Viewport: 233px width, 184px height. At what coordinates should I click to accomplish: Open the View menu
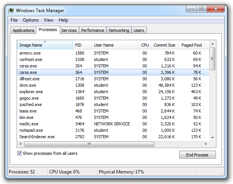(48, 20)
